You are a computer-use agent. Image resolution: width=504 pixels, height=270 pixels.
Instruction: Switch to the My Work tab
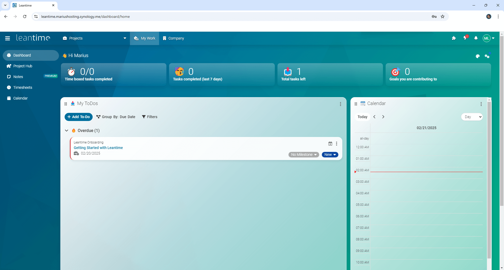pos(144,38)
